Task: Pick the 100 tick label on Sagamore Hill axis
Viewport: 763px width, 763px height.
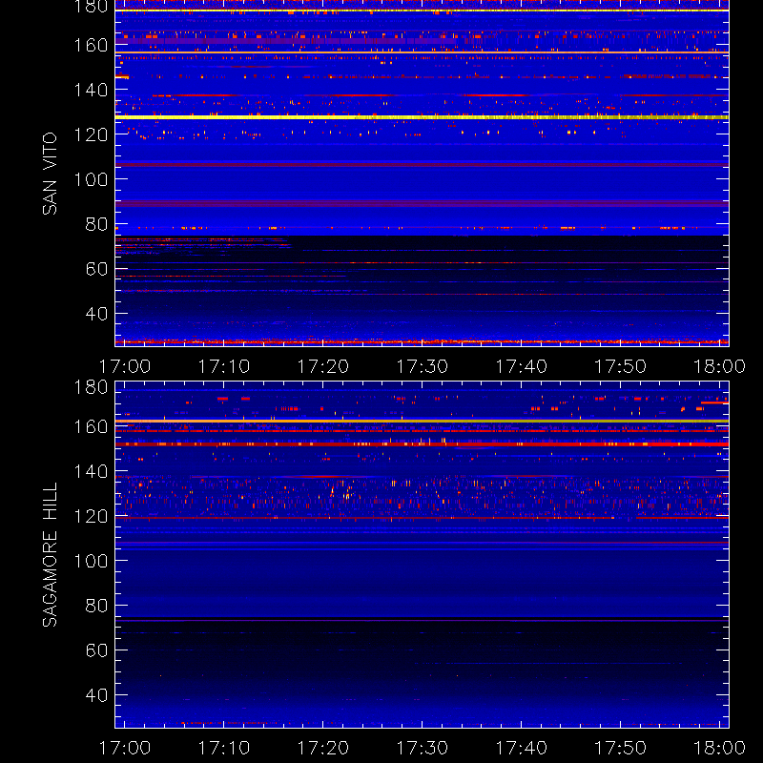Action: 91,561
